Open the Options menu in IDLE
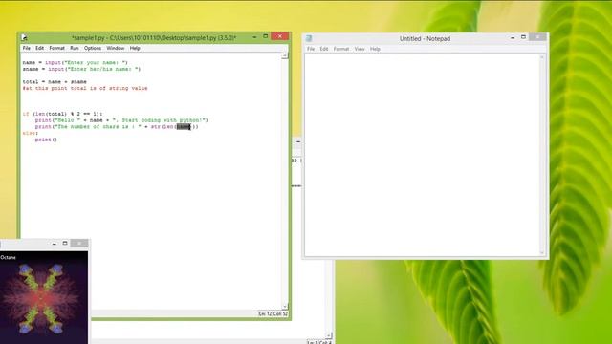This screenshot has height=344, width=612. click(x=93, y=48)
